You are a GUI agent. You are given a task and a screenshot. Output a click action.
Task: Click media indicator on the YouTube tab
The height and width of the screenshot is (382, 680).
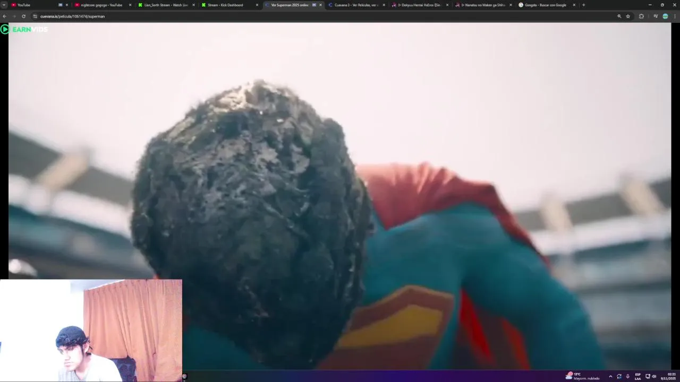click(x=60, y=5)
